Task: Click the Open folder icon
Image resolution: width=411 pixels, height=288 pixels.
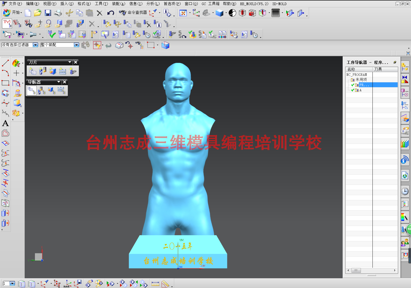Action: [38, 13]
